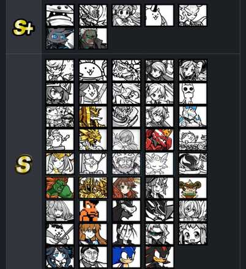Select the red Evangelion Unit-02 thumbnail
This screenshot has width=246, height=269.
(x=160, y=139)
